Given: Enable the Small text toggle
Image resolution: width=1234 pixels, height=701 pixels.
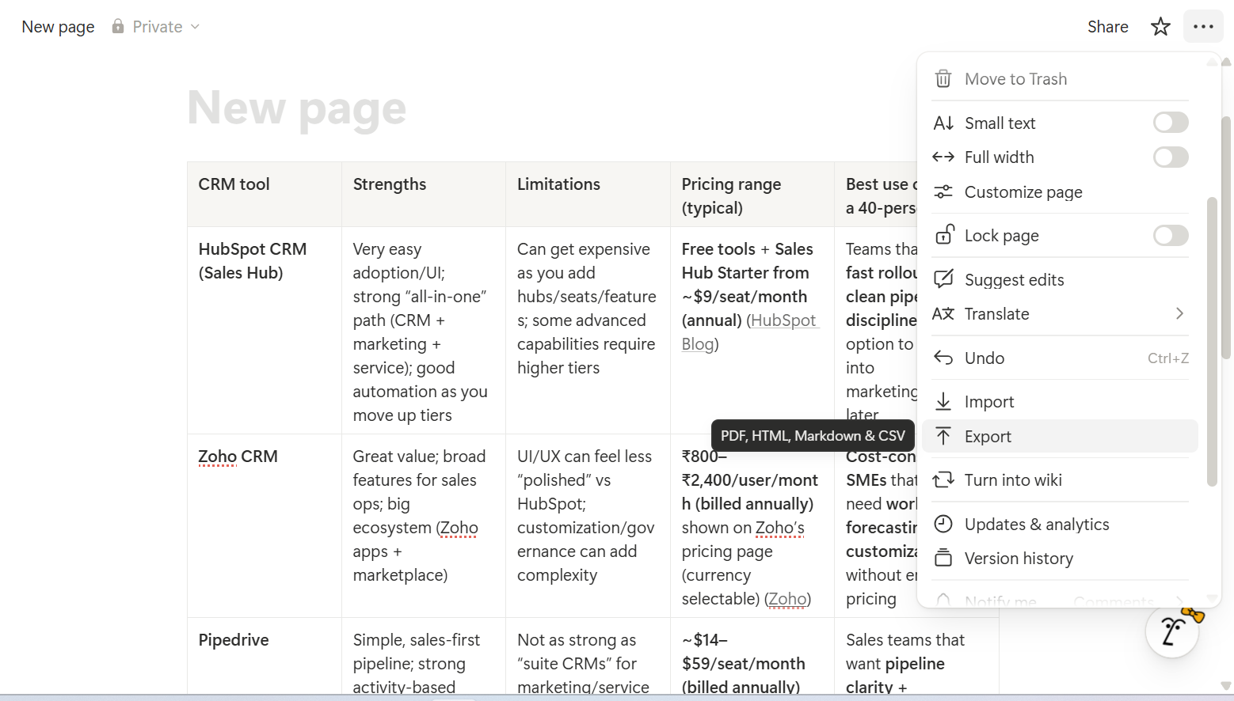Looking at the screenshot, I should pyautogui.click(x=1170, y=122).
